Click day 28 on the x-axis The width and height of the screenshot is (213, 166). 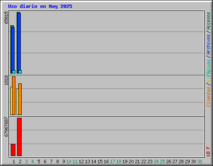pyautogui.click(x=181, y=161)
